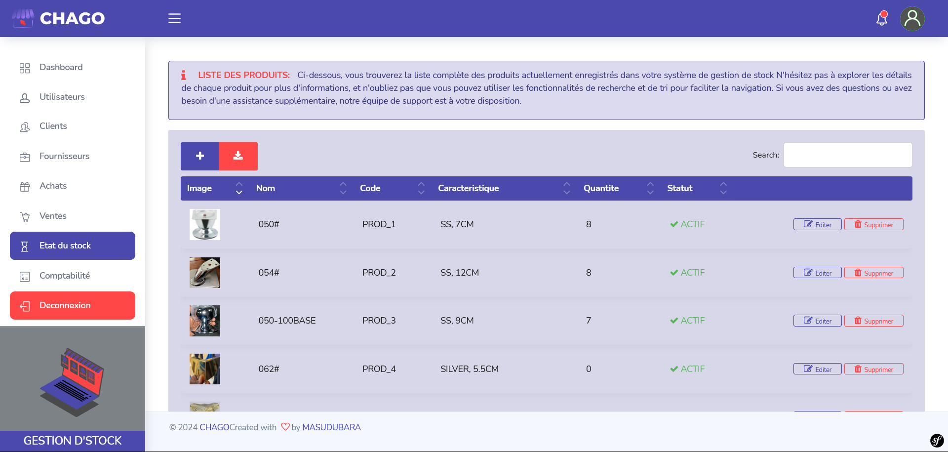The height and width of the screenshot is (452, 948).
Task: Go to Fournisseurs in sidebar
Action: [x=64, y=156]
